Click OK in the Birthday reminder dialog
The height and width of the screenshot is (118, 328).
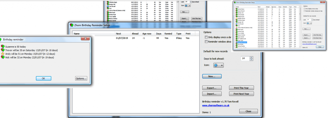pos(44,78)
